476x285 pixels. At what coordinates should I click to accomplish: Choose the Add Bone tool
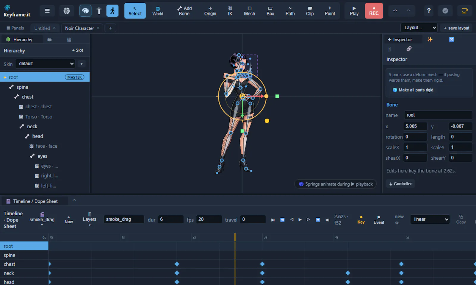pos(184,11)
